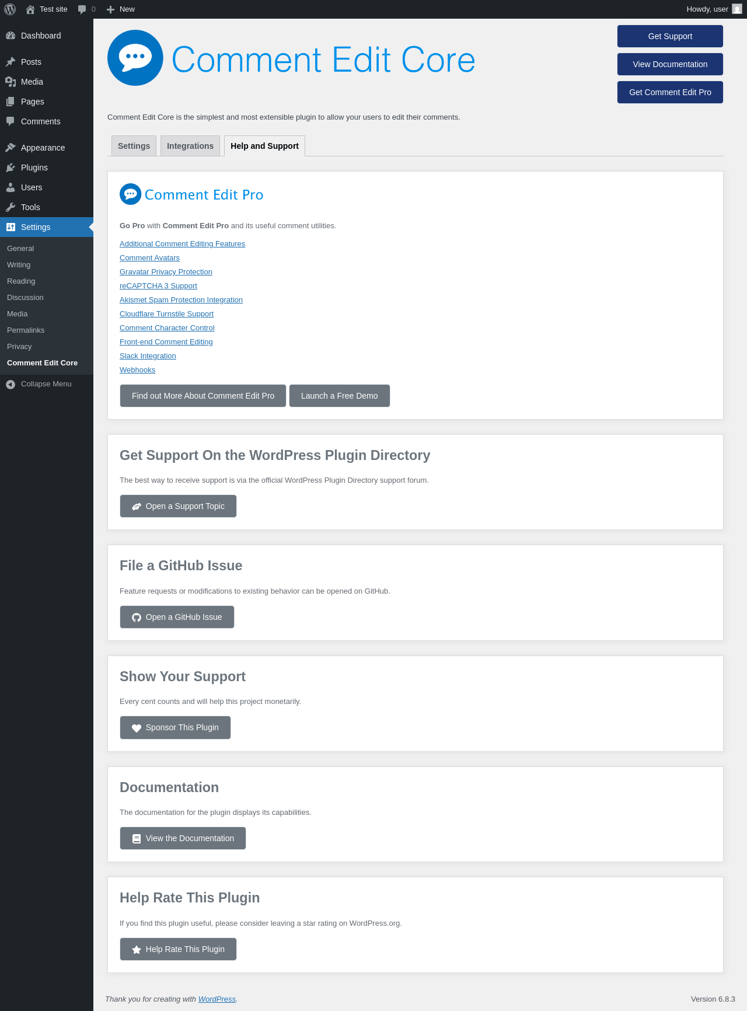Open the Webhooks link

(x=137, y=370)
